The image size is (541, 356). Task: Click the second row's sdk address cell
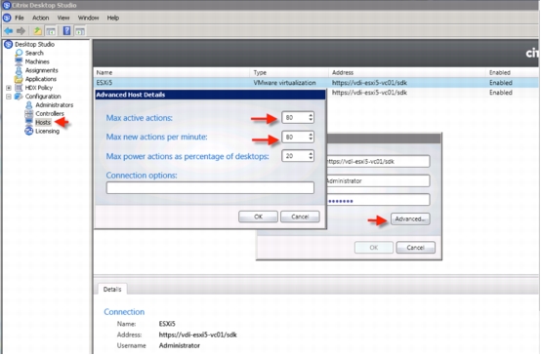coord(369,93)
